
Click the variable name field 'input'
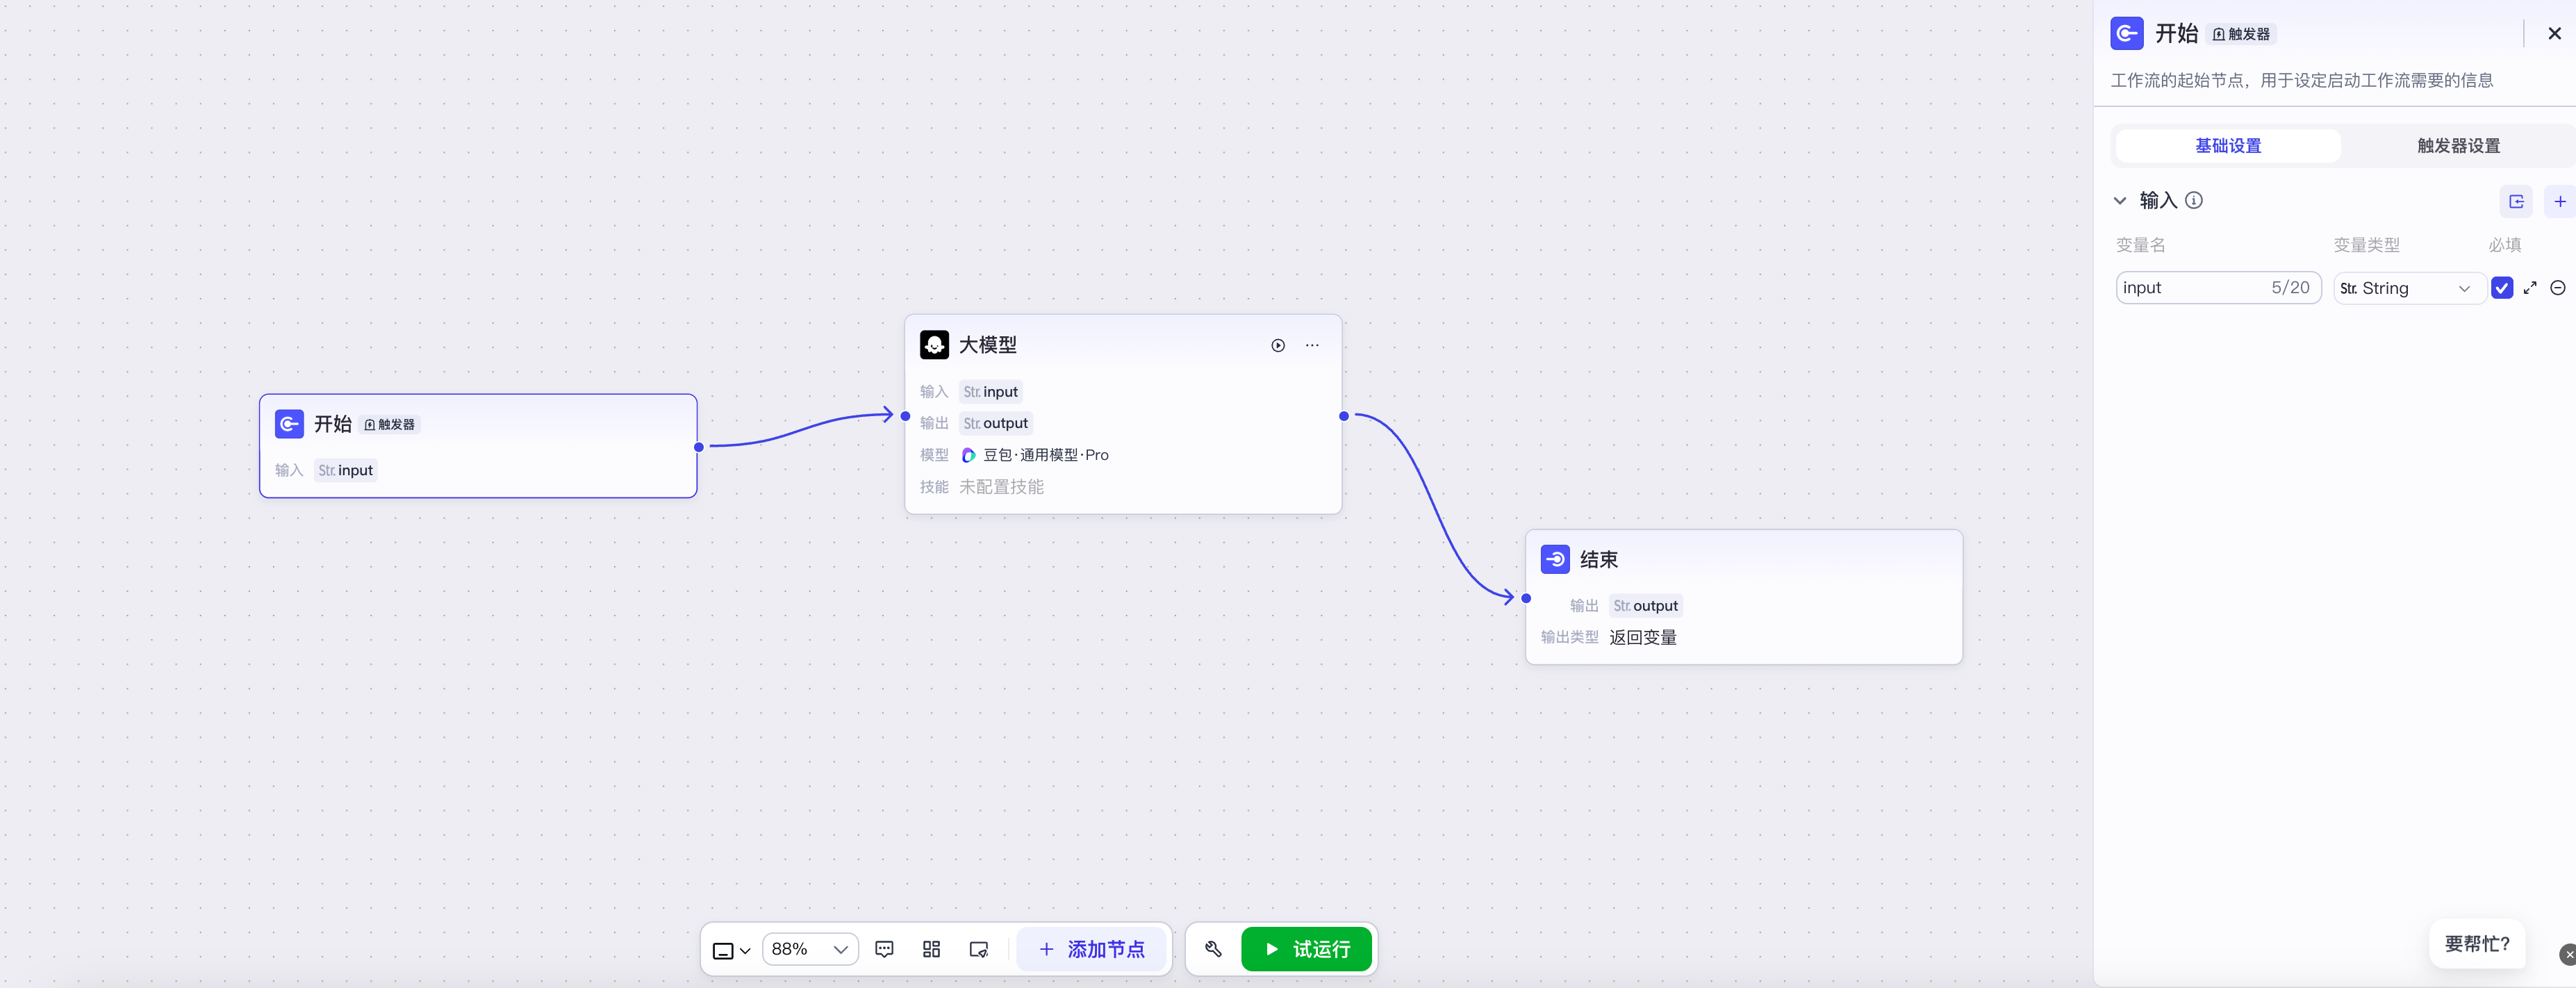tap(2218, 288)
